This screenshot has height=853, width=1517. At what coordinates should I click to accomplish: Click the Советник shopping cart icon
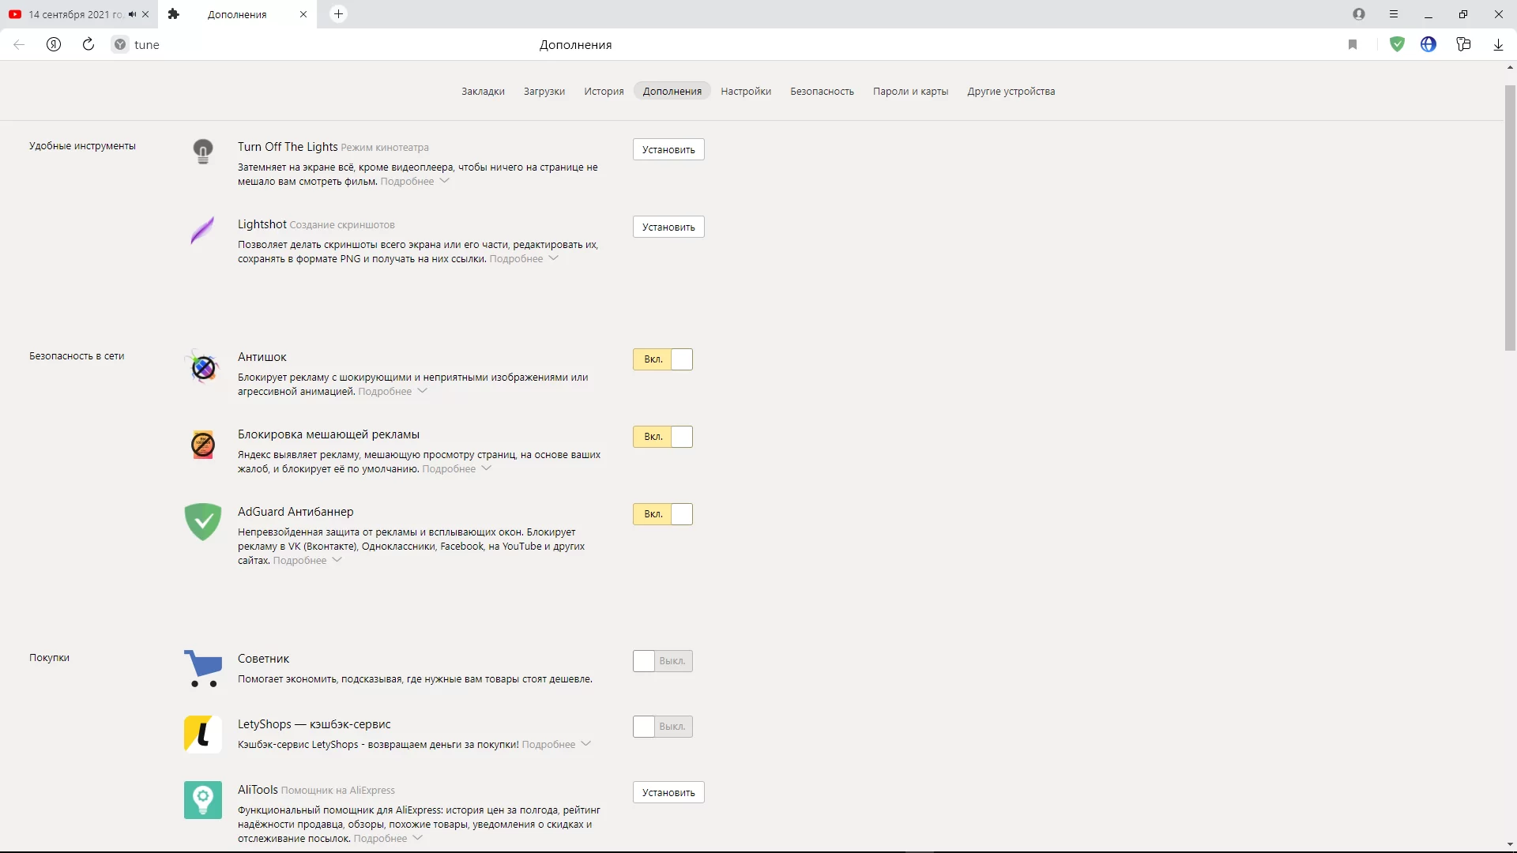point(203,668)
